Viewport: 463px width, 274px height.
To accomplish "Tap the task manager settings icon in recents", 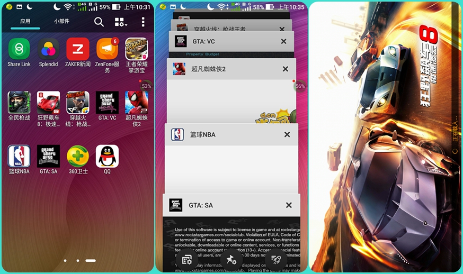I will tap(187, 260).
